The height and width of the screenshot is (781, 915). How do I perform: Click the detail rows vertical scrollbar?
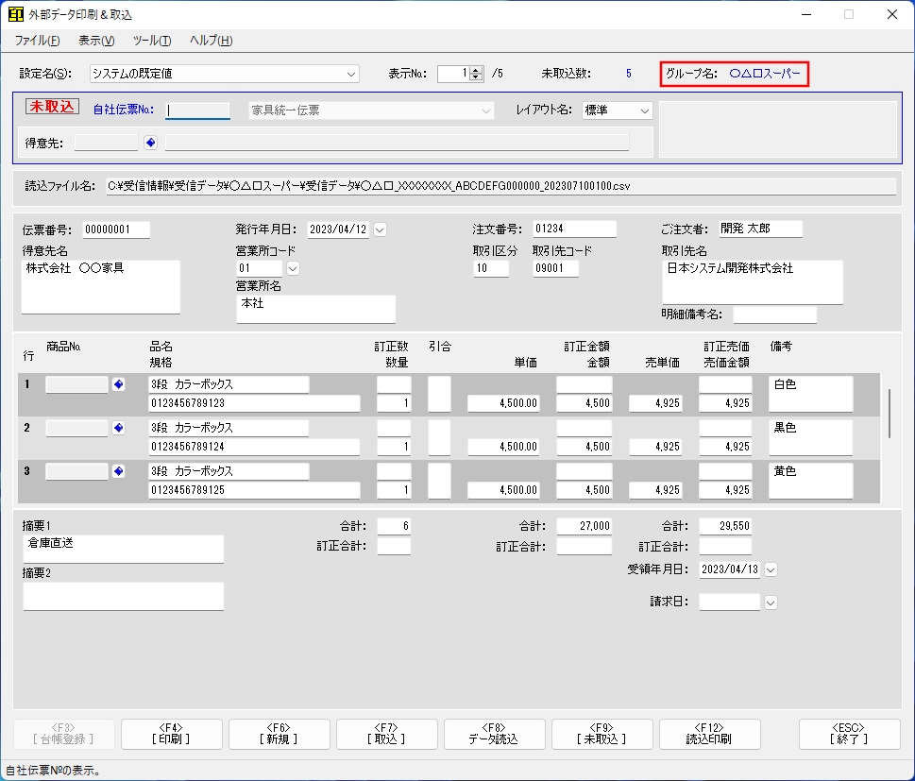click(x=890, y=414)
